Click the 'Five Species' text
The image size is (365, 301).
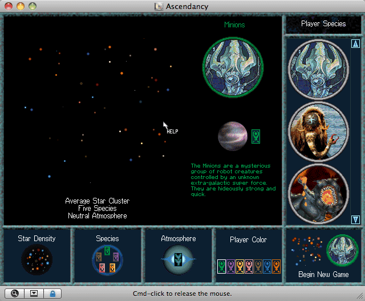(x=98, y=208)
